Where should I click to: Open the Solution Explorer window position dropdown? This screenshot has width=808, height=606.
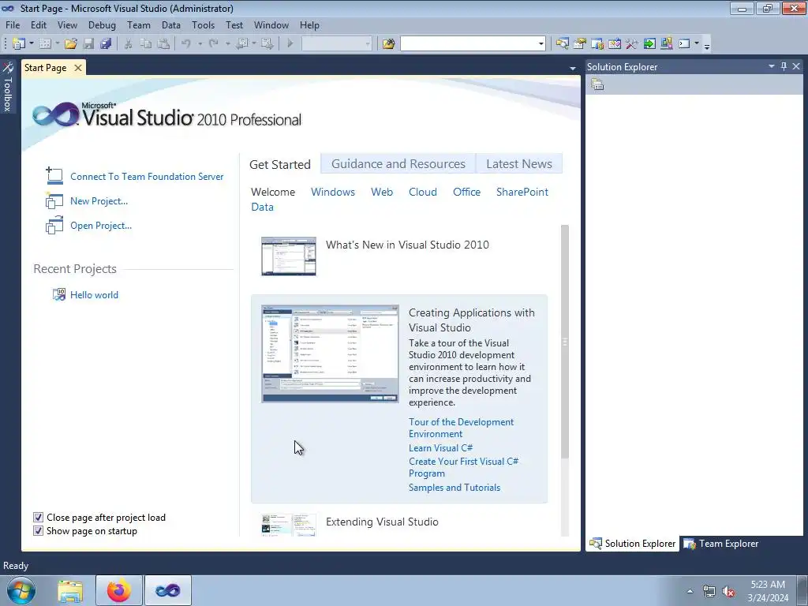coord(772,66)
